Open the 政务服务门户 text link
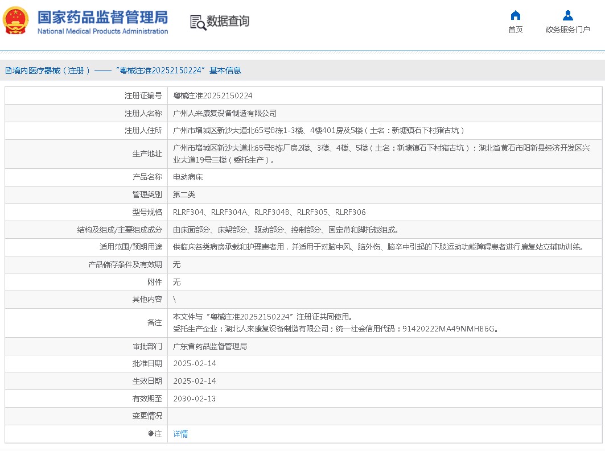The image size is (605, 452). coord(567,30)
